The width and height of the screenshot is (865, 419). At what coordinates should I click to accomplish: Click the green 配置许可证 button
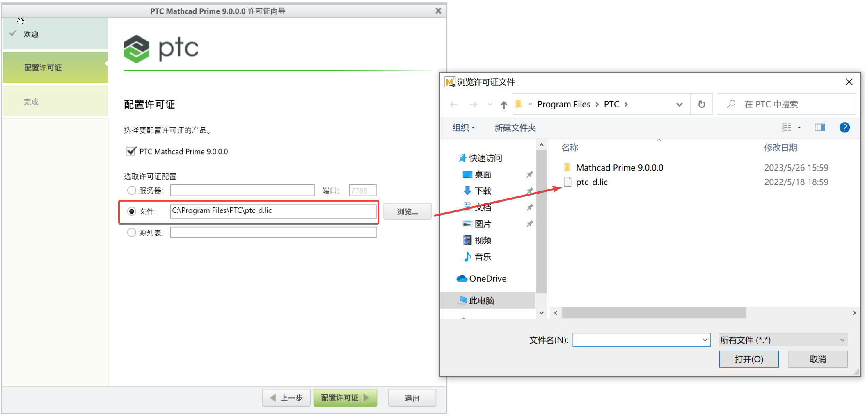coord(345,398)
